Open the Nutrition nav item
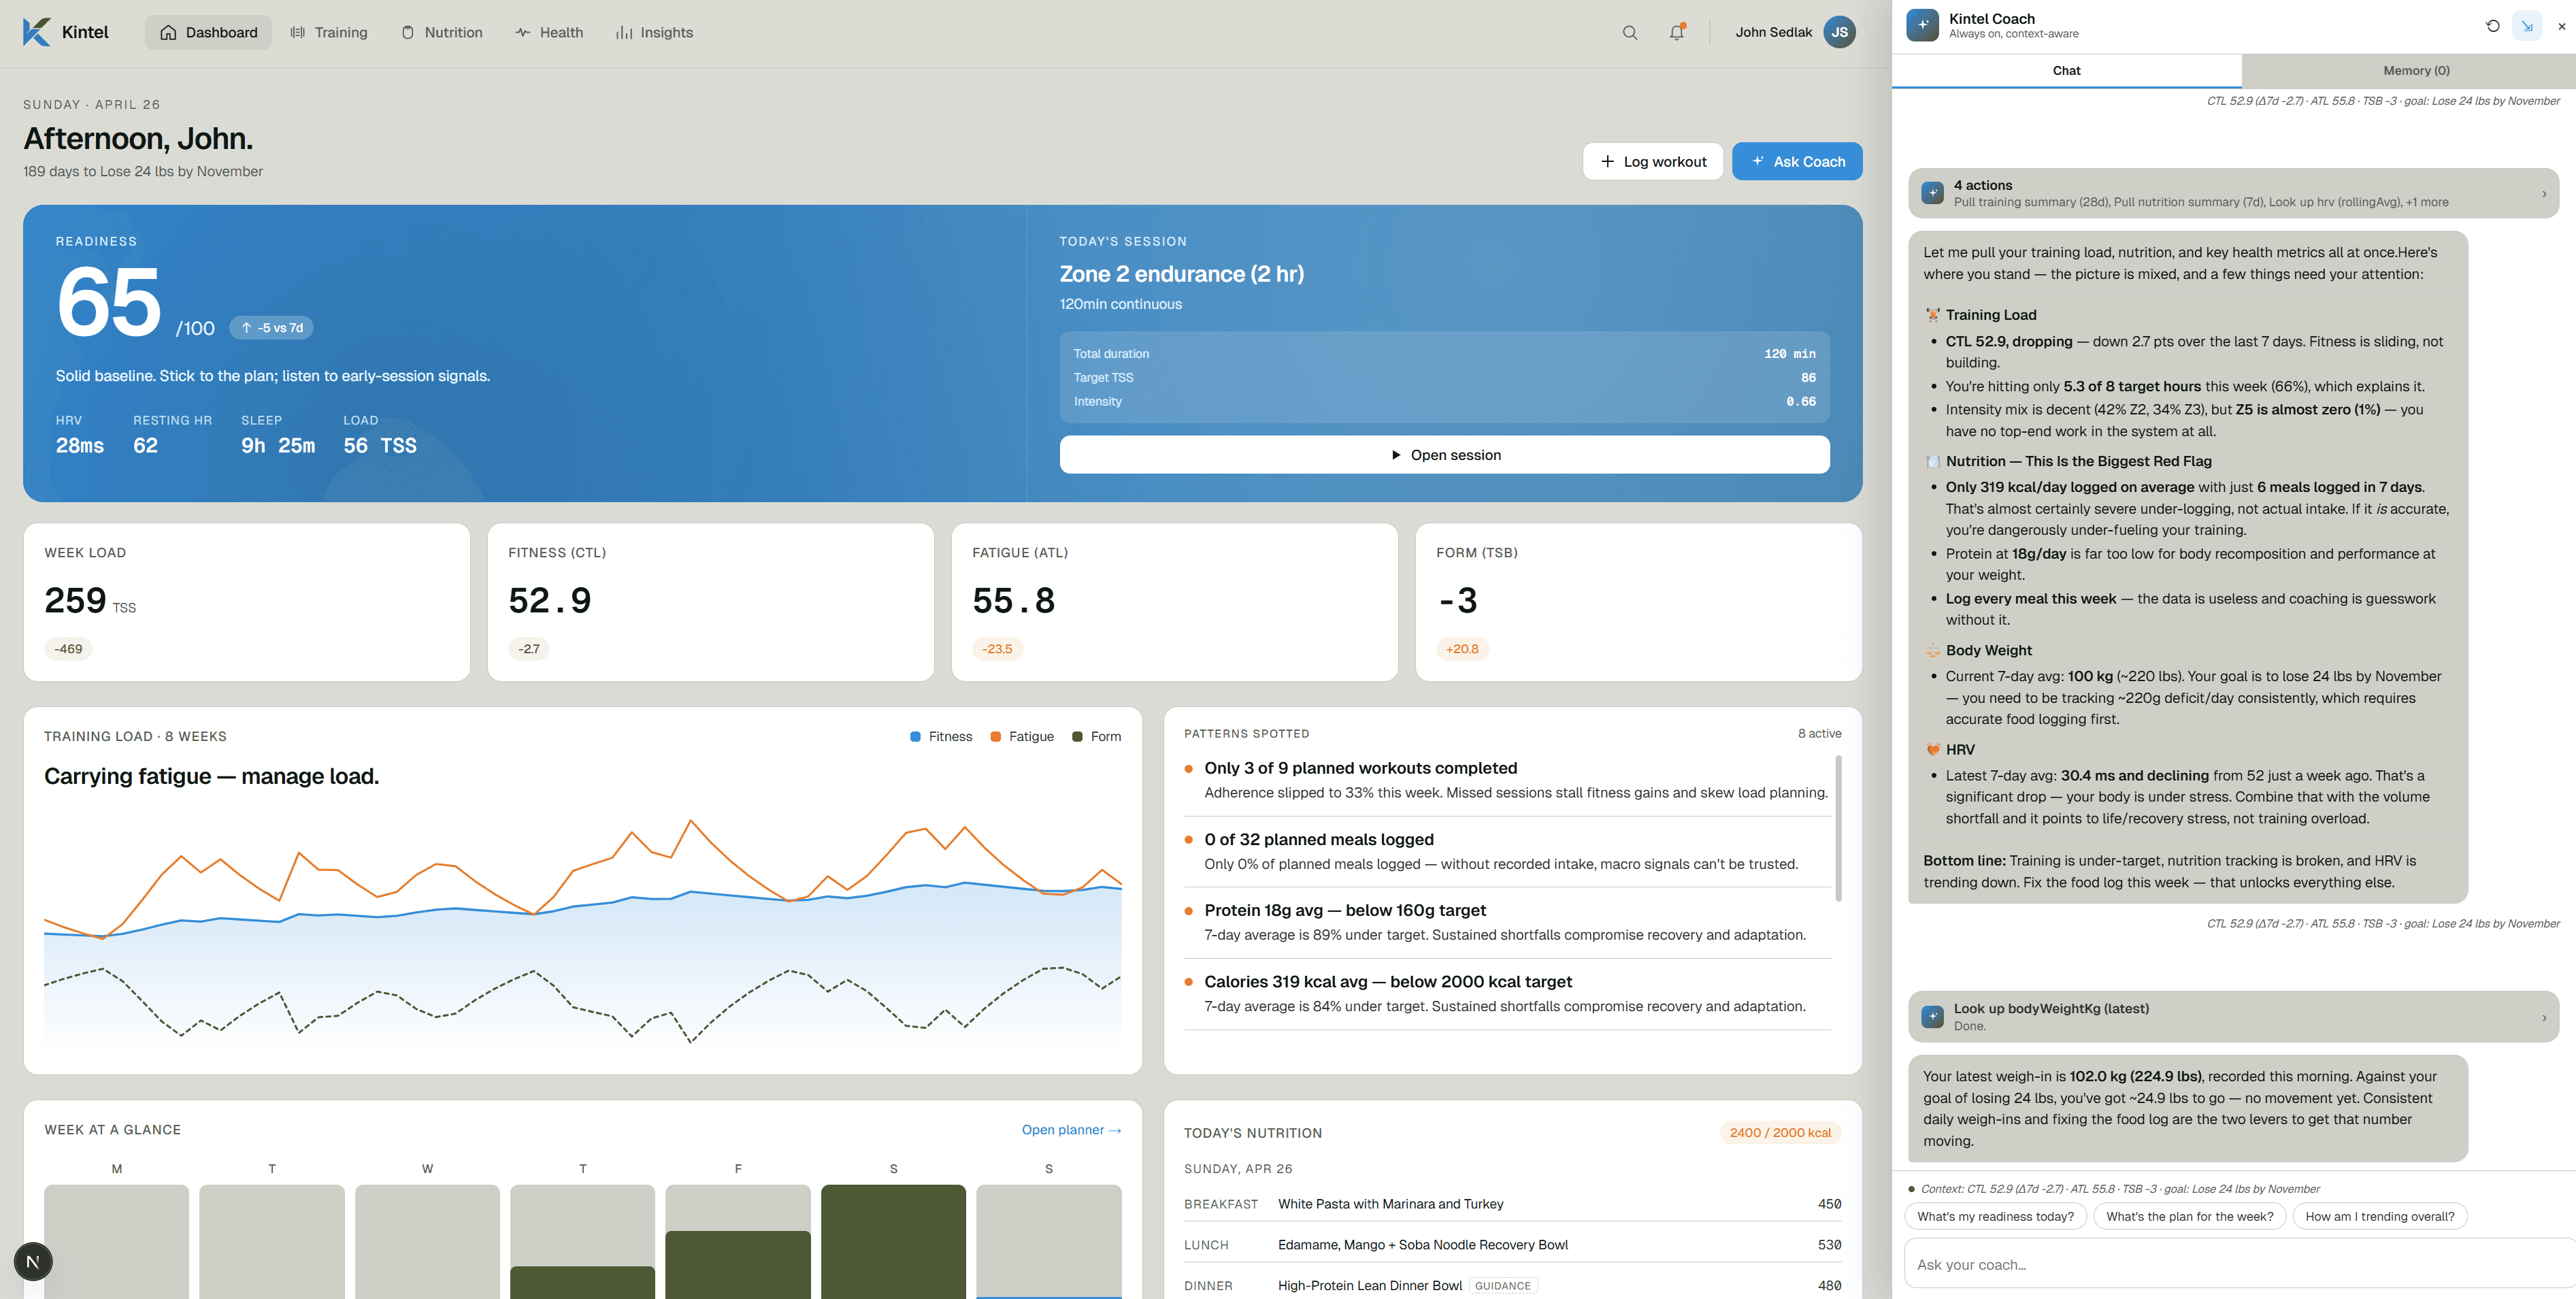This screenshot has height=1299, width=2576. point(442,33)
